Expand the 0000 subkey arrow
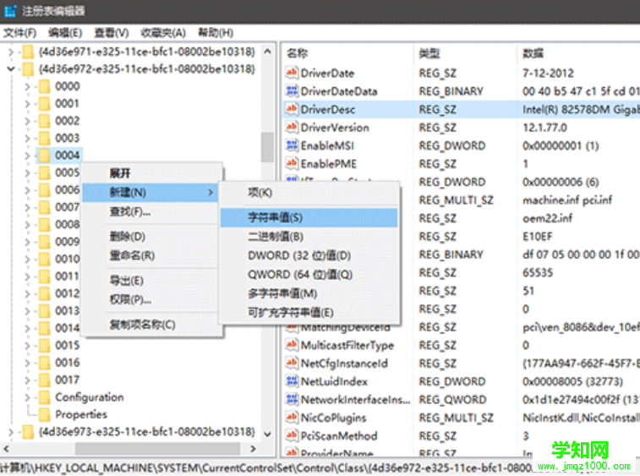640x476 pixels. (27, 86)
